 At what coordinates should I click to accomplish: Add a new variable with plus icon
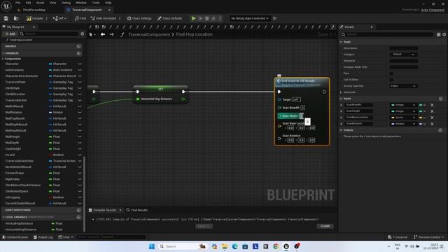click(78, 53)
